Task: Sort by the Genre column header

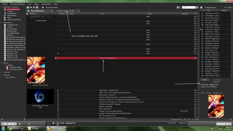Action: click(x=150, y=14)
